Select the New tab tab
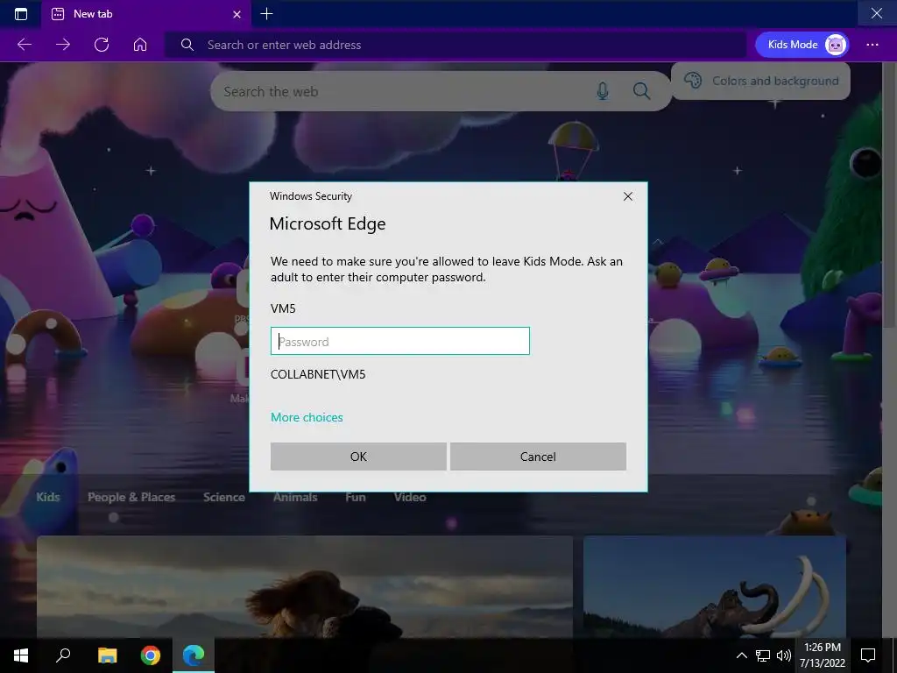This screenshot has height=673, width=897. (x=145, y=14)
